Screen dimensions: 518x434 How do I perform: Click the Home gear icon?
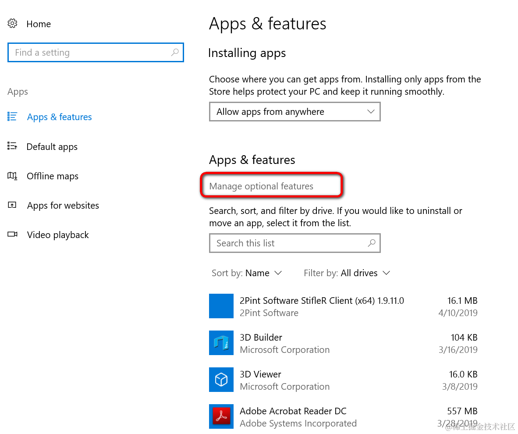13,24
